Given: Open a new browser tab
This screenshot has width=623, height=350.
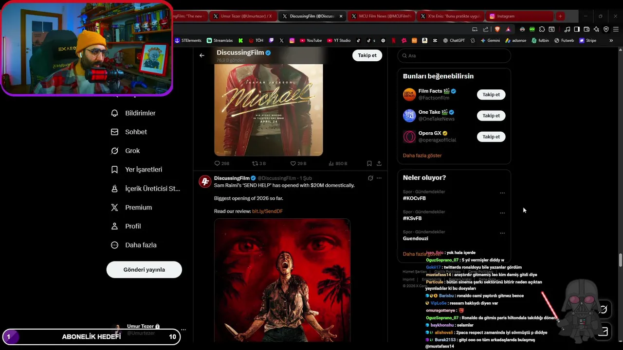Looking at the screenshot, I should pyautogui.click(x=560, y=16).
